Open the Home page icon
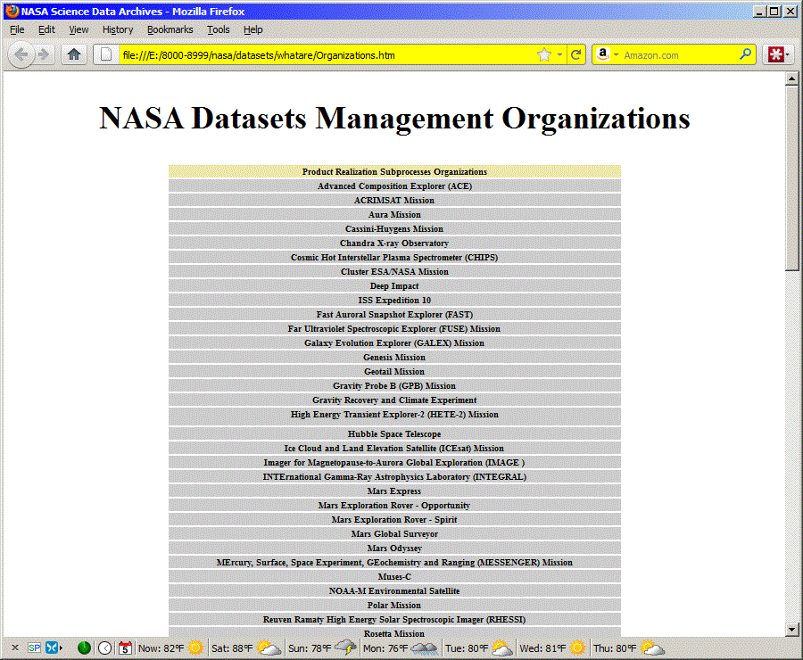This screenshot has height=660, width=803. (74, 54)
